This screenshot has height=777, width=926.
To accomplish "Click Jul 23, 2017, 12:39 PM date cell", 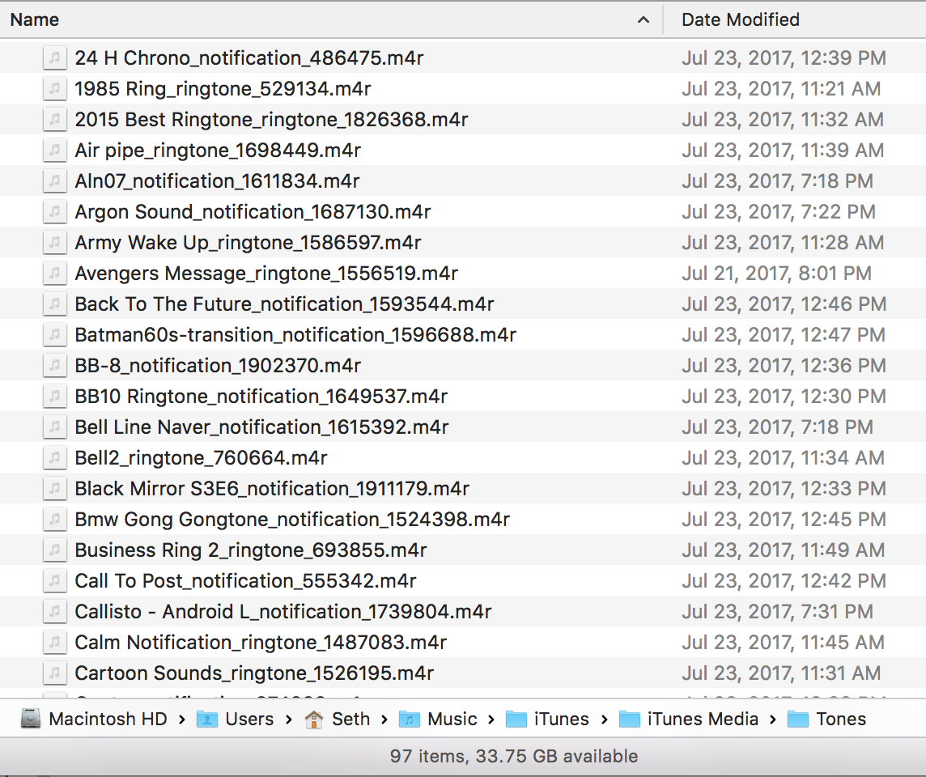I will 784,57.
